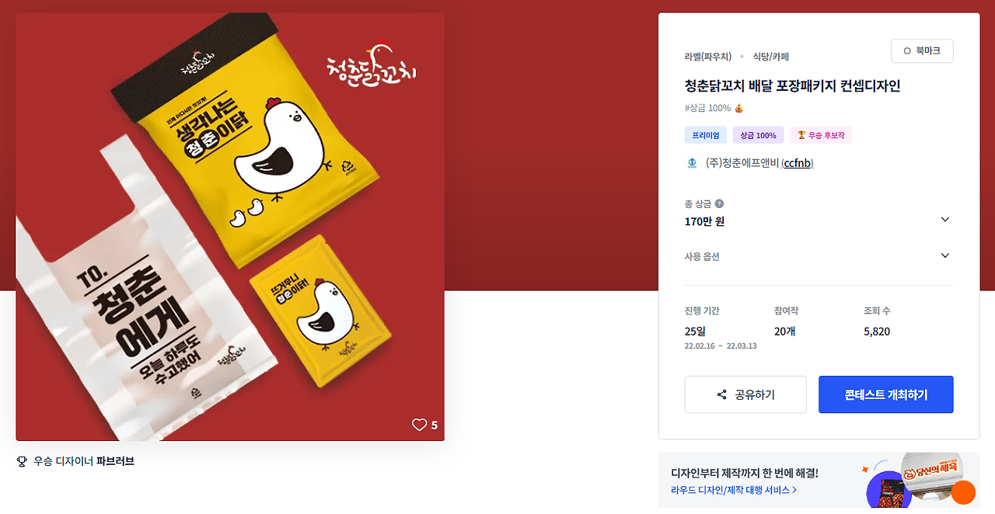Open the winning designer 파브러브 profile
Viewport: 995px width, 514px height.
pos(115,461)
